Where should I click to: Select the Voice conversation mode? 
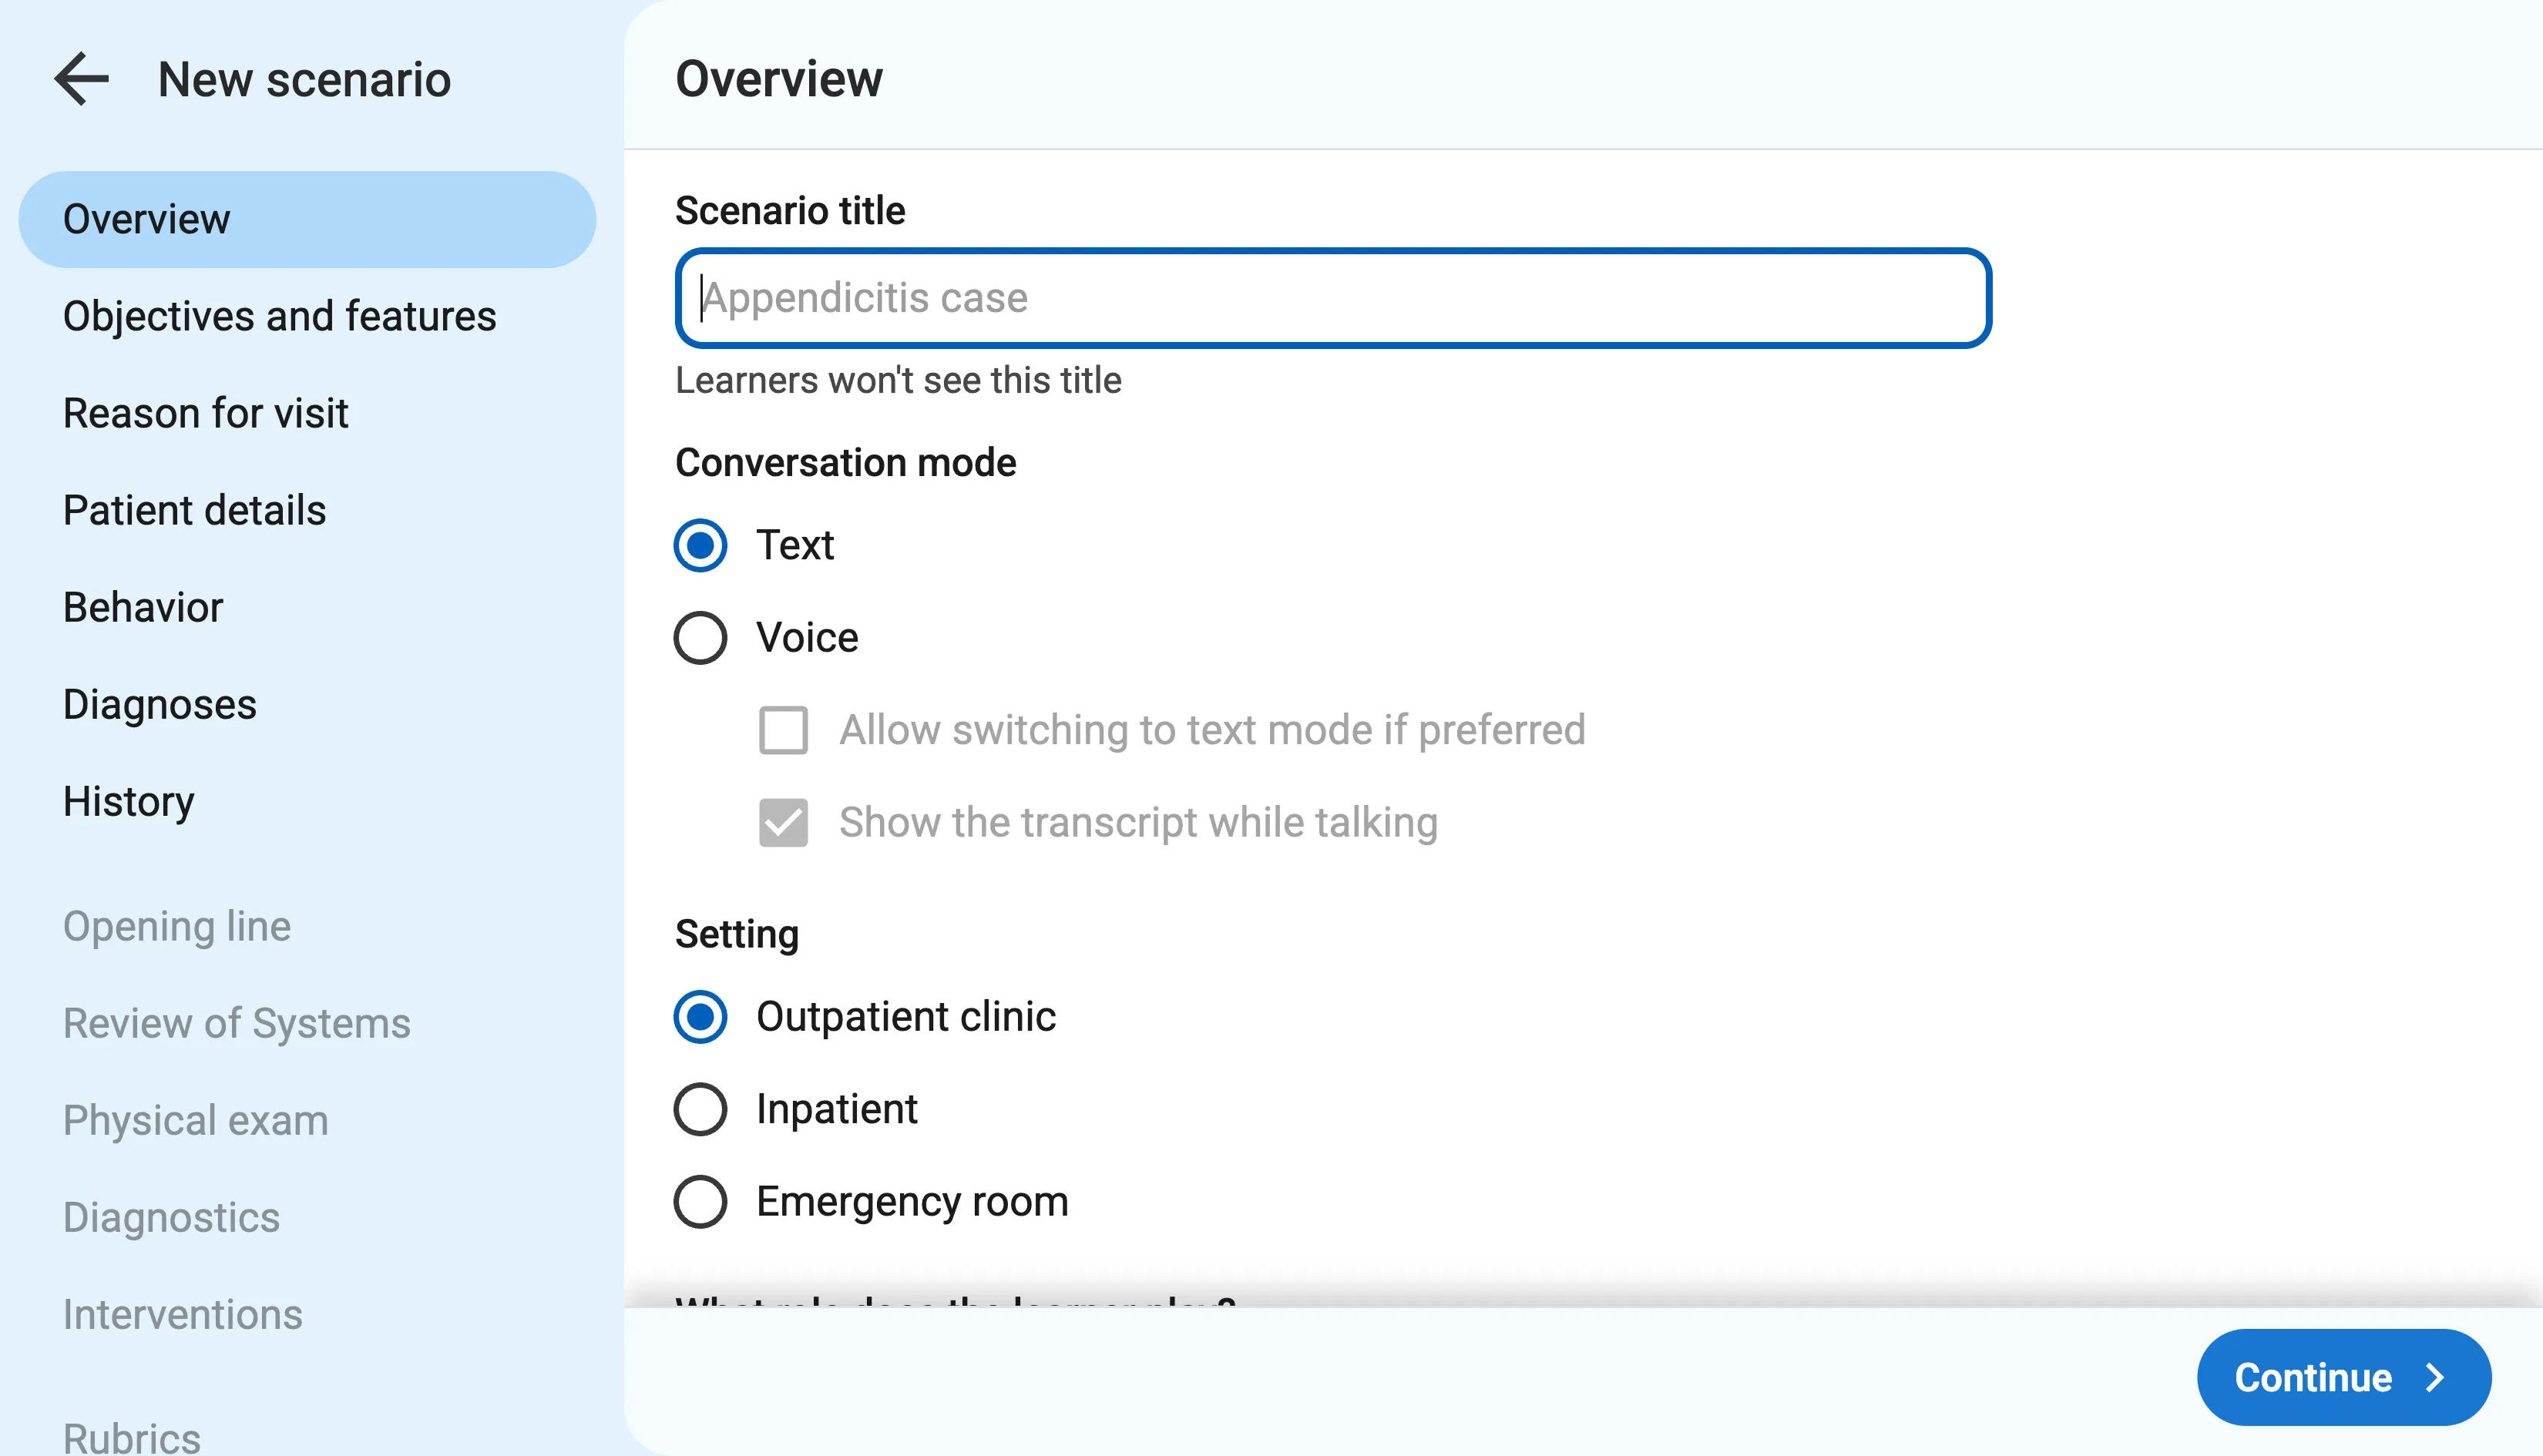coord(700,638)
